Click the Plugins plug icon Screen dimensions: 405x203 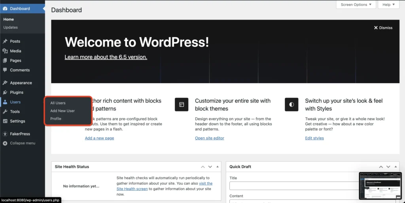[5, 93]
